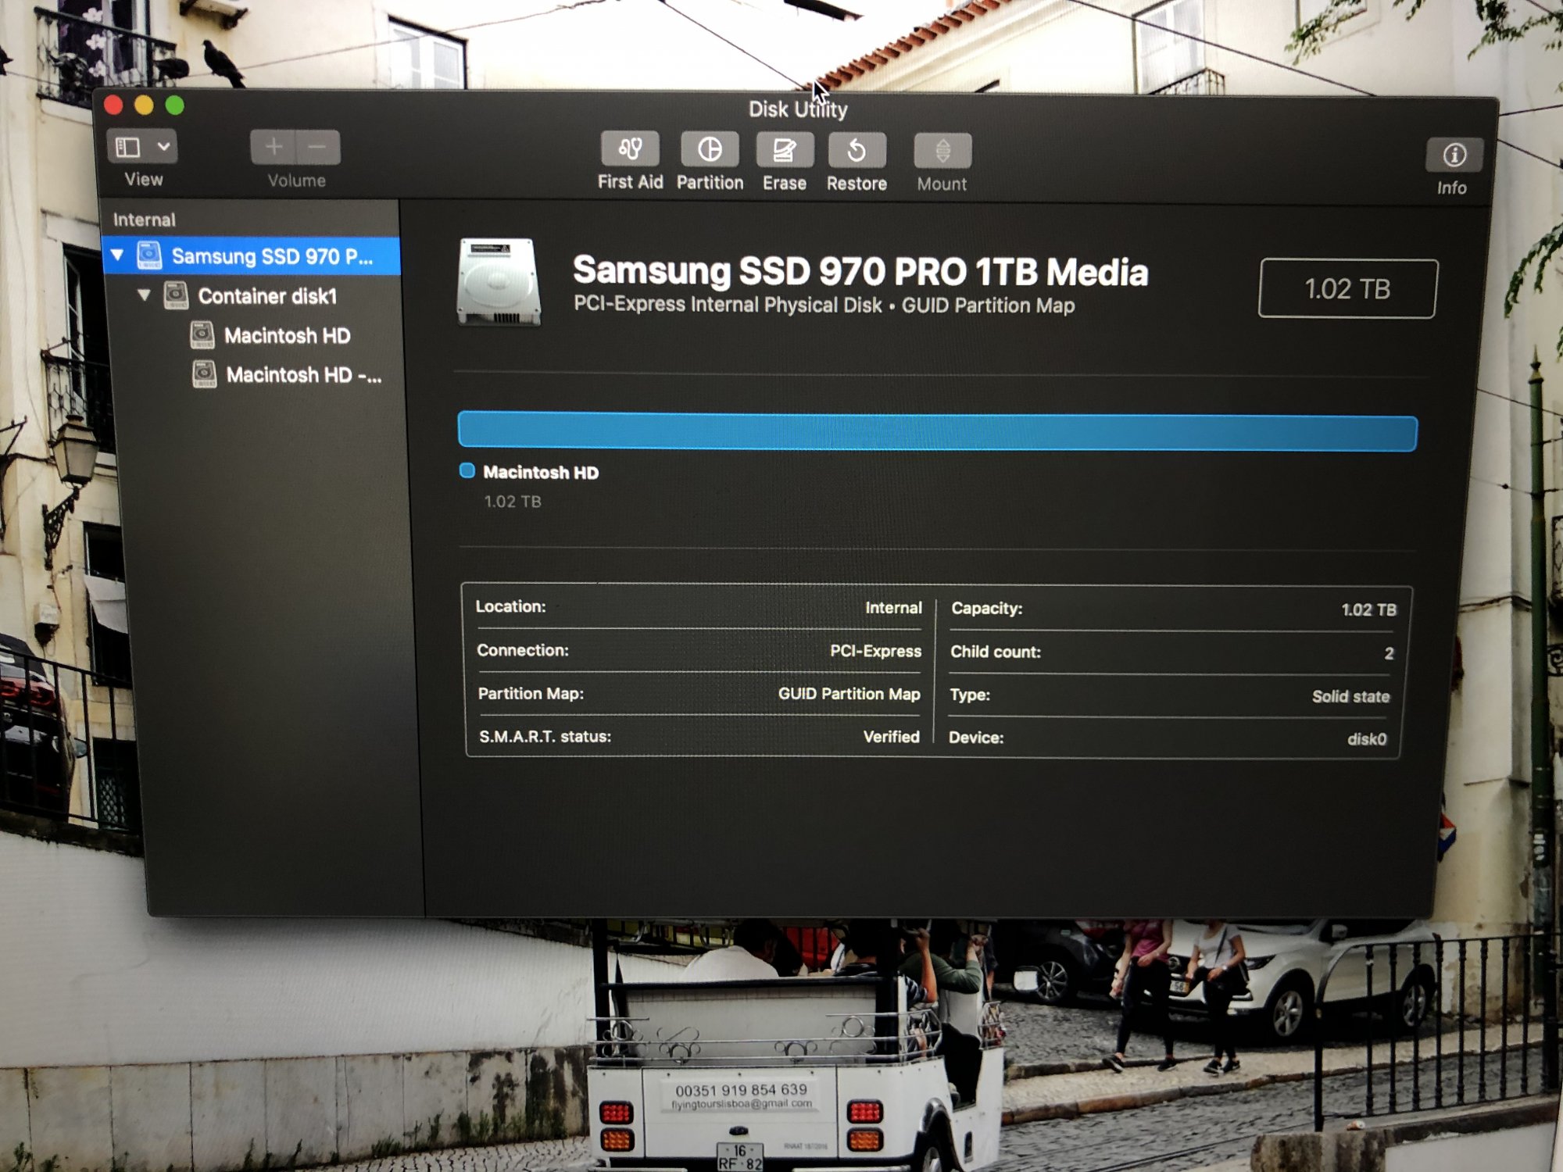
Task: Click the remove volume minus button
Action: [x=317, y=147]
